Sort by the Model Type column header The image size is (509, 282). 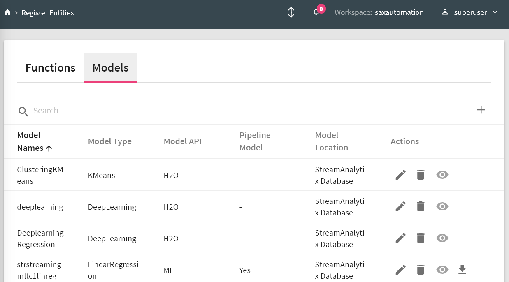(109, 141)
